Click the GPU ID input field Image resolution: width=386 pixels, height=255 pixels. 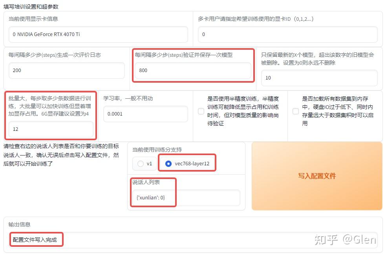(287, 34)
